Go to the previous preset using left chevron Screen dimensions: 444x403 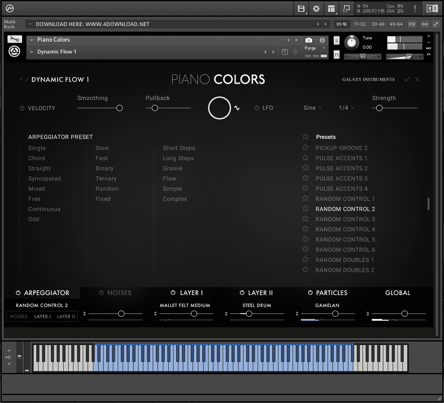tap(21, 80)
